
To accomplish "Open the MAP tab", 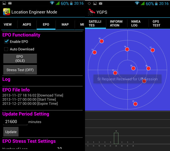I will pos(65,24).
